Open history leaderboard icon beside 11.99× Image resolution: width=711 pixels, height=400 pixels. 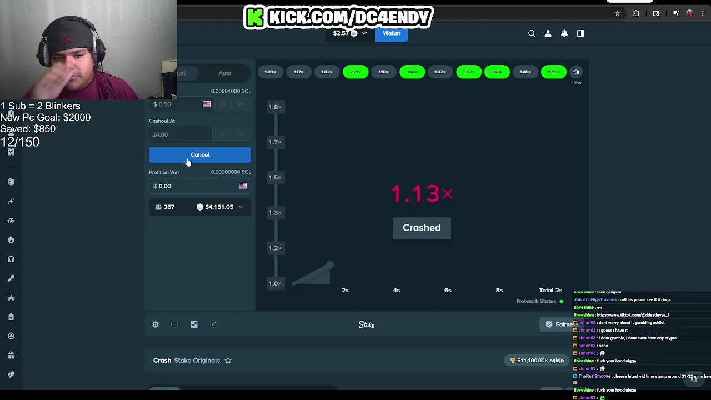tap(576, 72)
